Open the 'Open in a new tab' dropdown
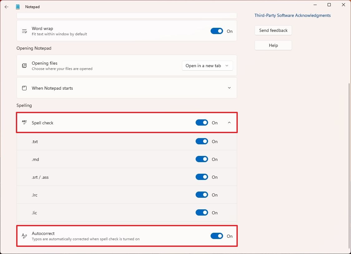This screenshot has width=351, height=254. (207, 66)
